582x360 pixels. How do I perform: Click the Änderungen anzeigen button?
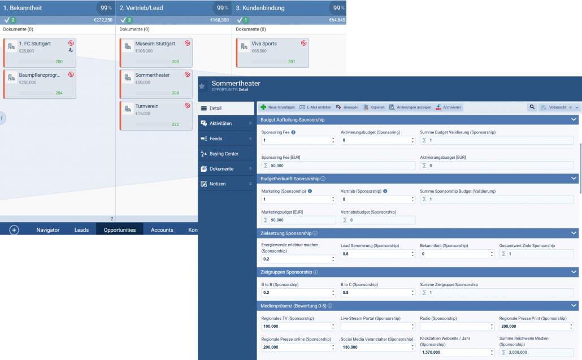[x=410, y=107]
